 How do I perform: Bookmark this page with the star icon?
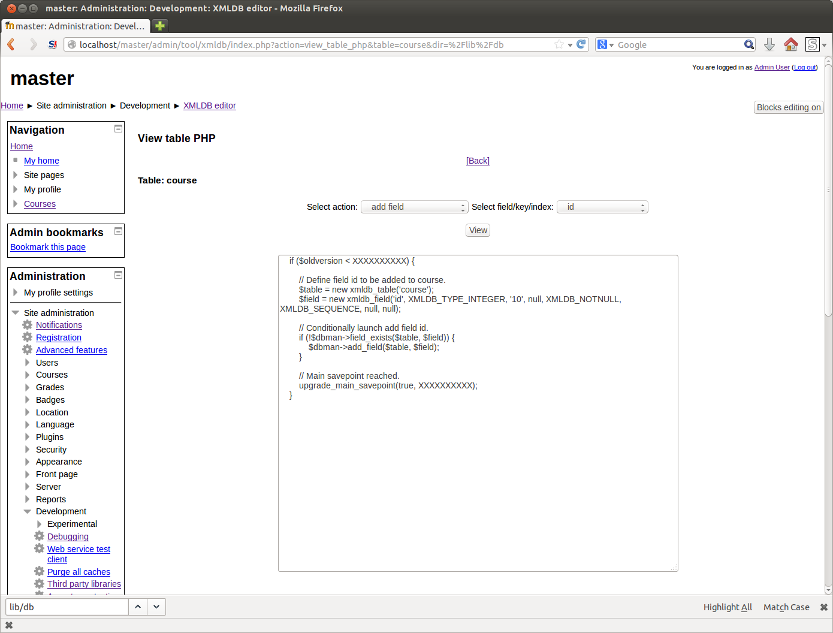[x=559, y=44]
